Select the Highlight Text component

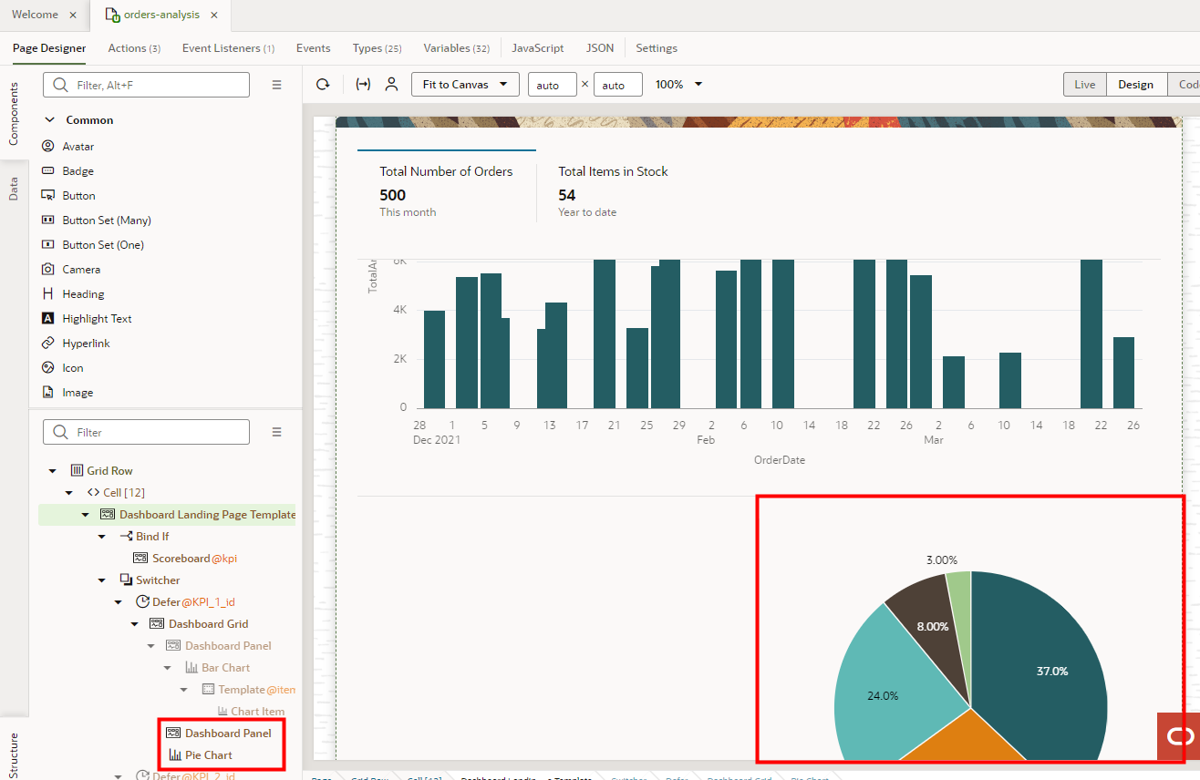94,318
